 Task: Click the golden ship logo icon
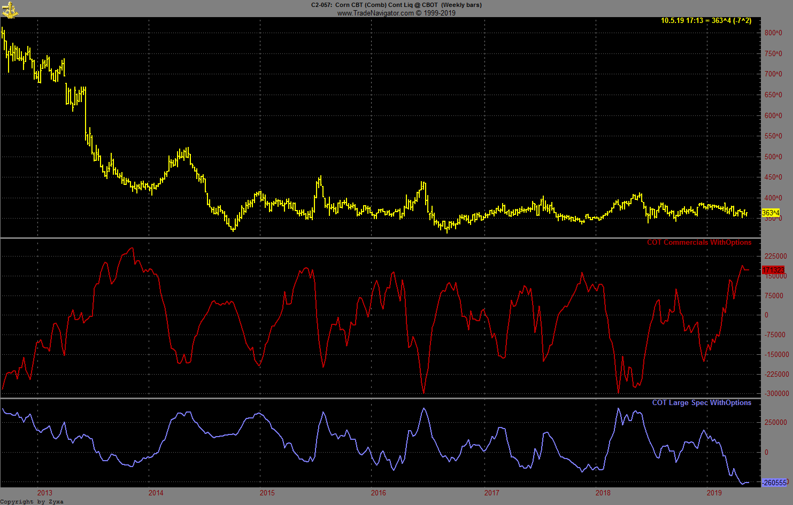click(x=10, y=10)
